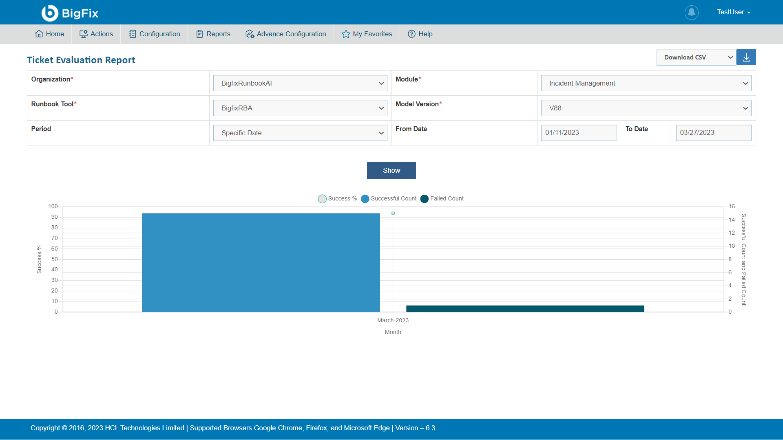
Task: Click the My Favorites star icon
Action: click(x=346, y=34)
